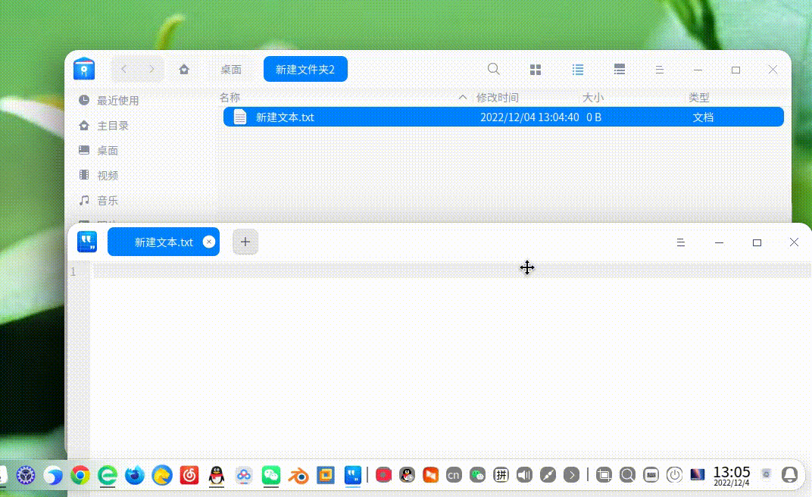The height and width of the screenshot is (497, 812).
Task: Launch the green e browser
Action: pos(108,475)
